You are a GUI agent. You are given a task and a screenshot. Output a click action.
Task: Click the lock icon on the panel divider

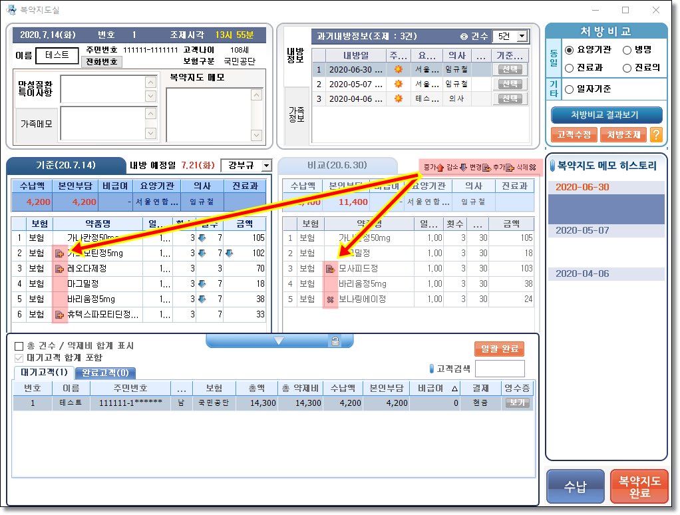tap(335, 341)
